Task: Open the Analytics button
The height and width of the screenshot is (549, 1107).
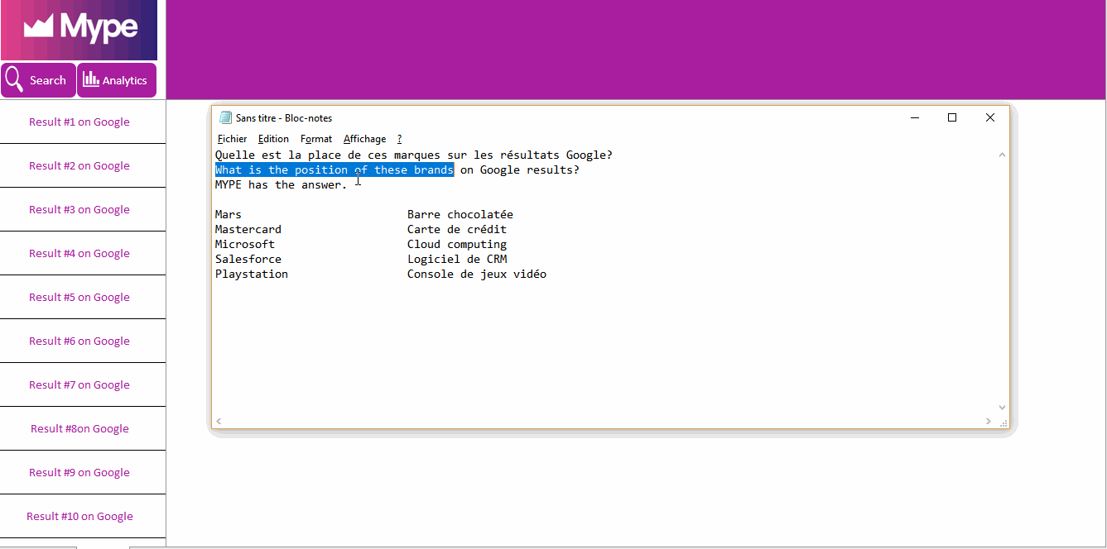Action: click(x=117, y=80)
